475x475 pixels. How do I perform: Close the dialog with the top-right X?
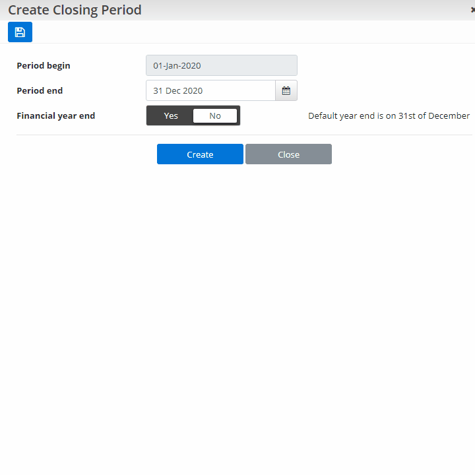(472, 10)
